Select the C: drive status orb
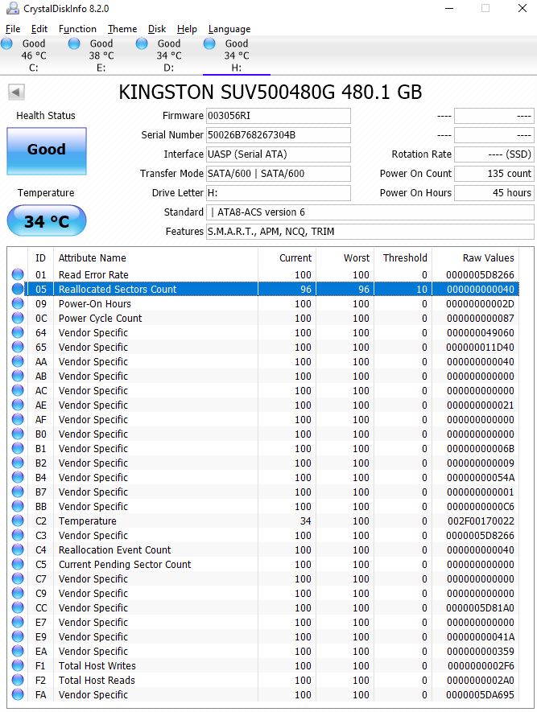537x712 pixels. tap(7, 43)
